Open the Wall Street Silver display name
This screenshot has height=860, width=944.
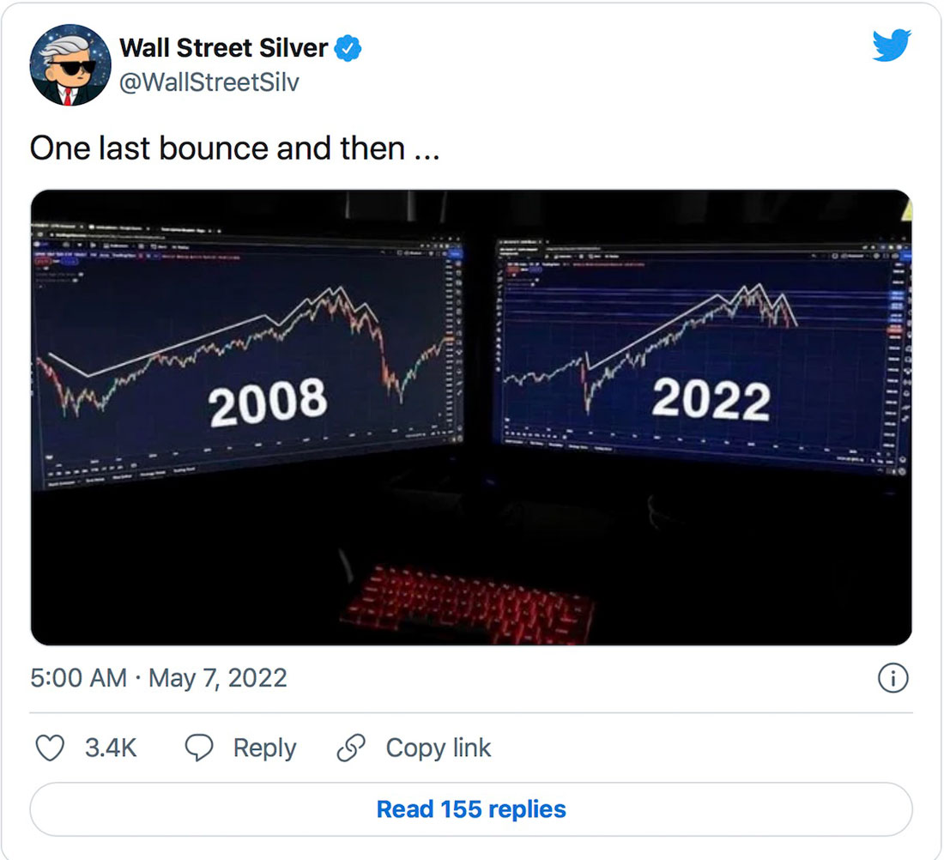[223, 48]
